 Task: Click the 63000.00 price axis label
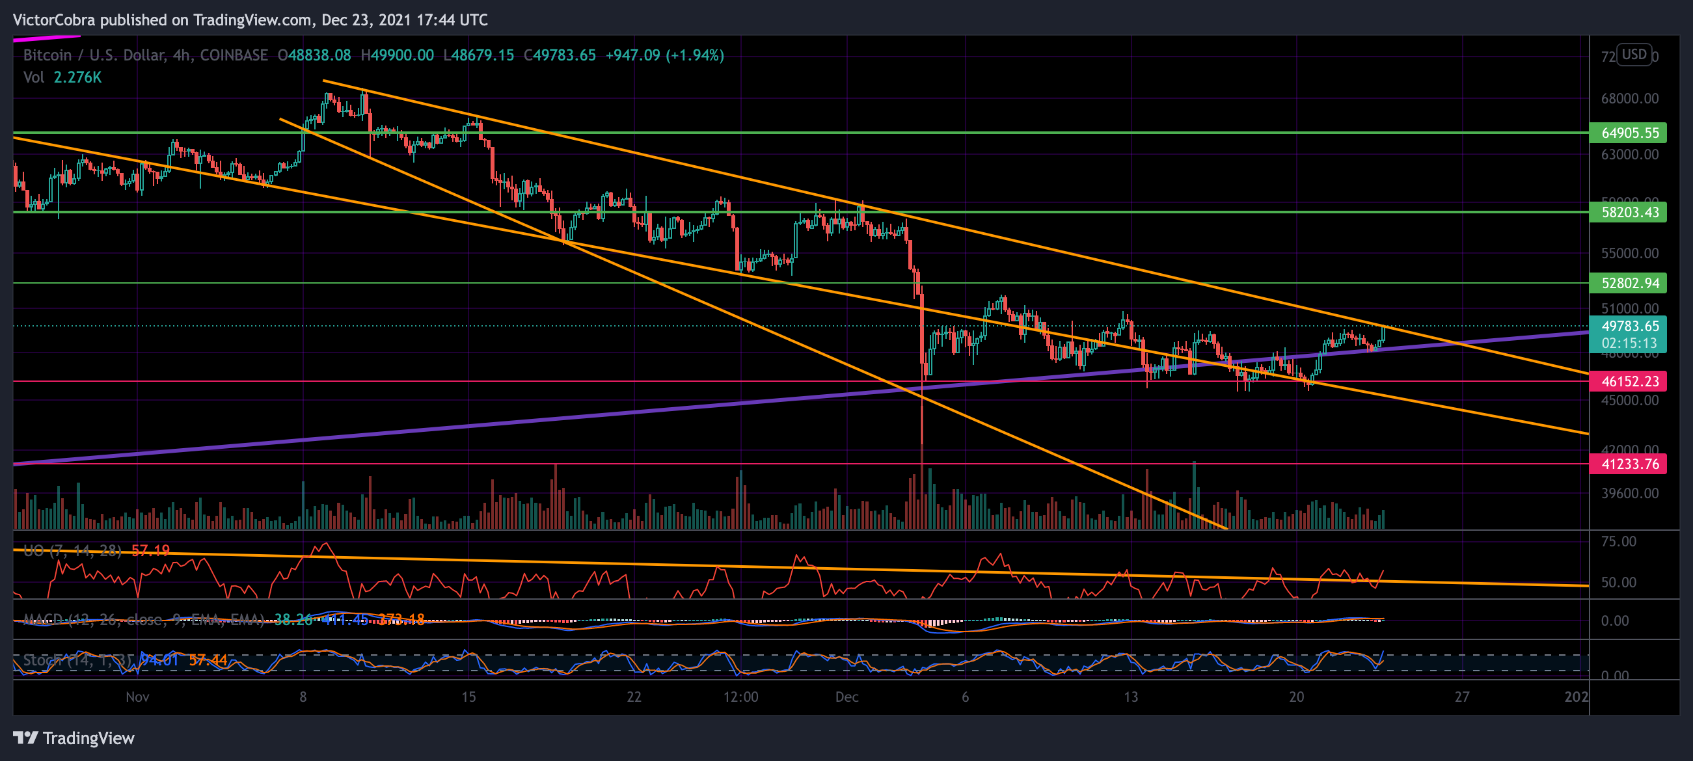[x=1630, y=154]
